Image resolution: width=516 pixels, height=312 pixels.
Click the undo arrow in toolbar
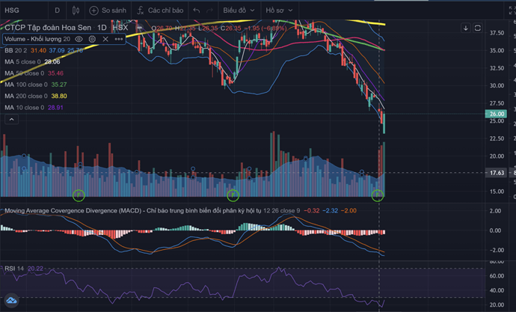coord(196,10)
